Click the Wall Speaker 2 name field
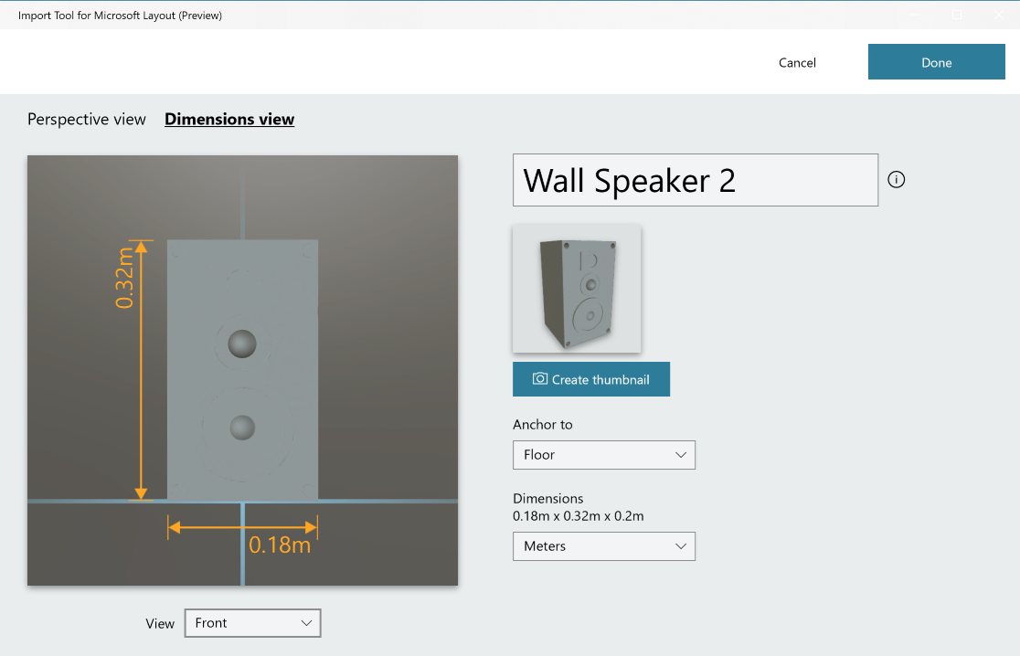The image size is (1020, 656). (x=695, y=180)
